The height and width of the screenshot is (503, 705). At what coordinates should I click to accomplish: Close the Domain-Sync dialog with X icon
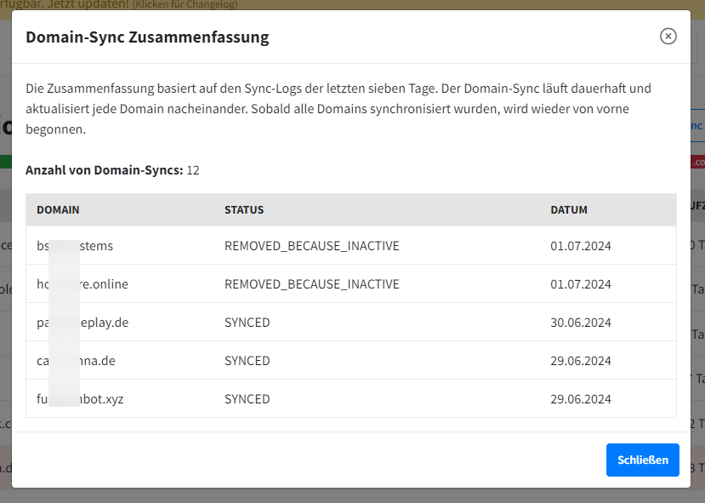click(668, 36)
